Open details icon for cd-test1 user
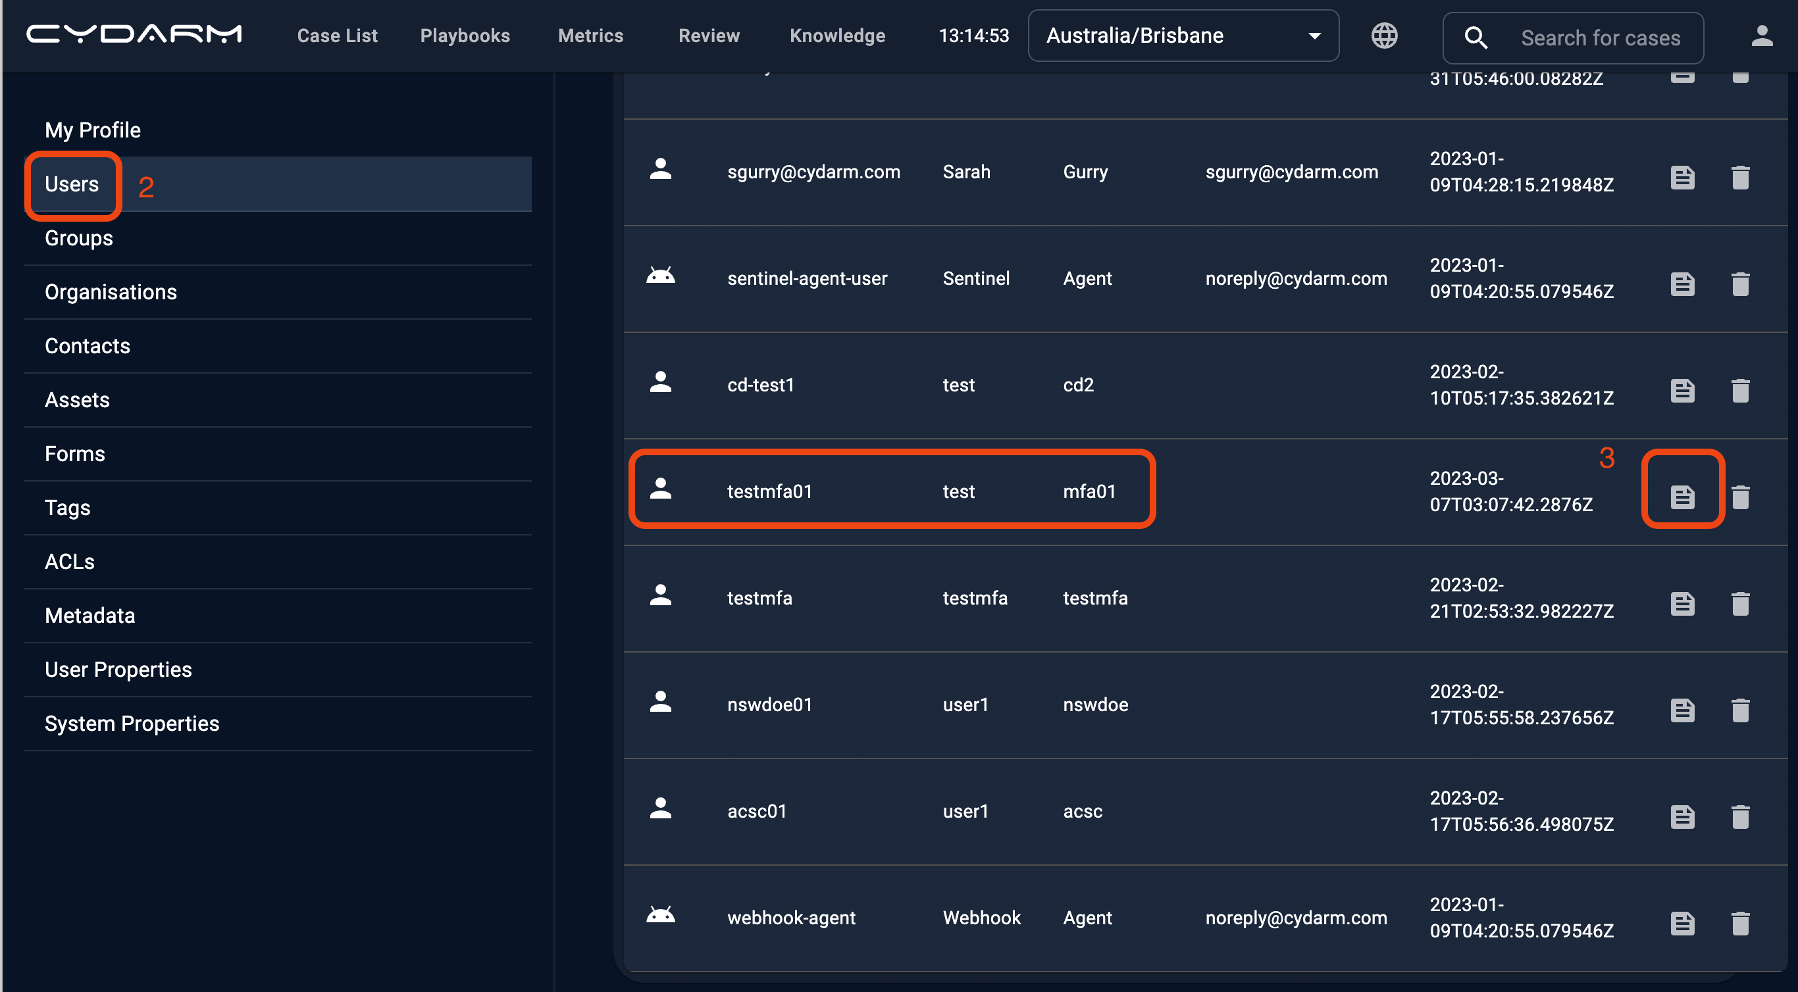Viewport: 1798px width, 992px height. pyautogui.click(x=1682, y=391)
